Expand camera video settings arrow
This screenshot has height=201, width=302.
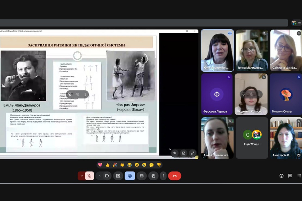[x=99, y=176]
